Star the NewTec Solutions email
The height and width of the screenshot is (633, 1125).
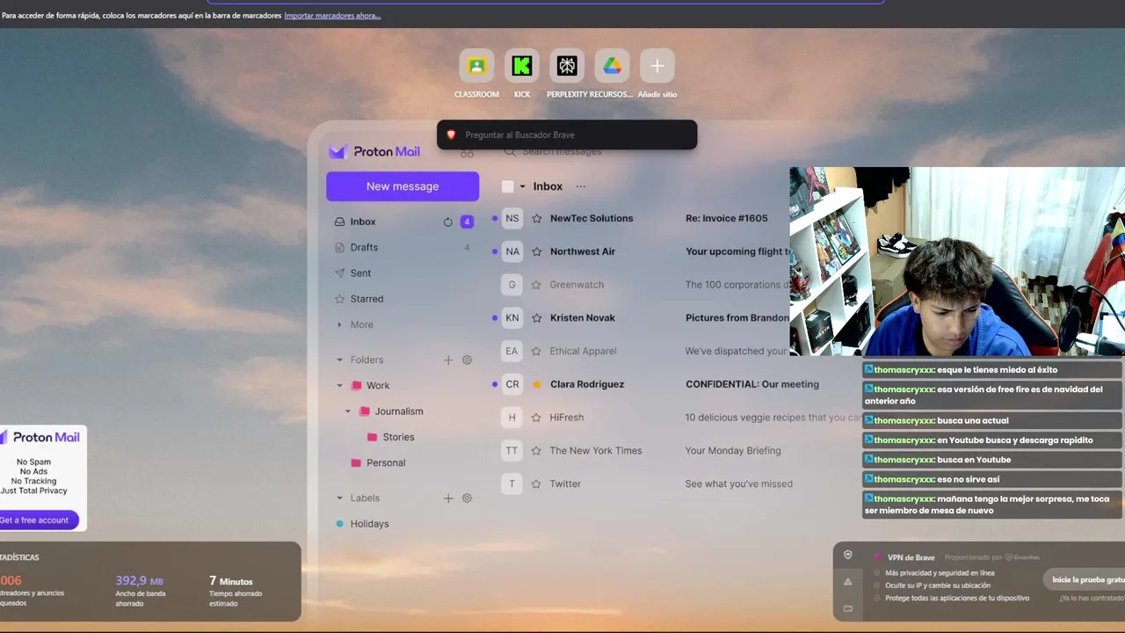coord(537,219)
